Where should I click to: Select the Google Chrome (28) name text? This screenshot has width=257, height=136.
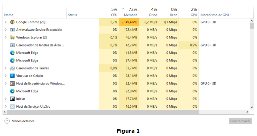[31, 22]
